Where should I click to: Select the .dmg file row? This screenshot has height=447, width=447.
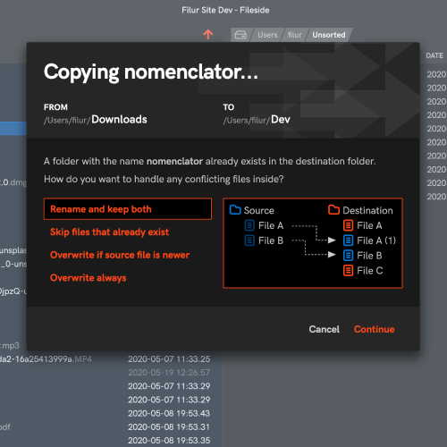click(x=13, y=182)
